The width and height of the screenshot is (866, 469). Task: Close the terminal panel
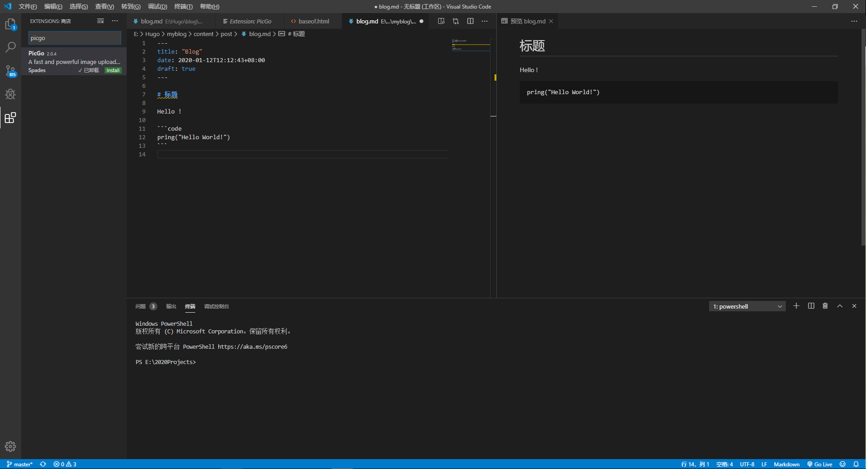[x=854, y=306]
